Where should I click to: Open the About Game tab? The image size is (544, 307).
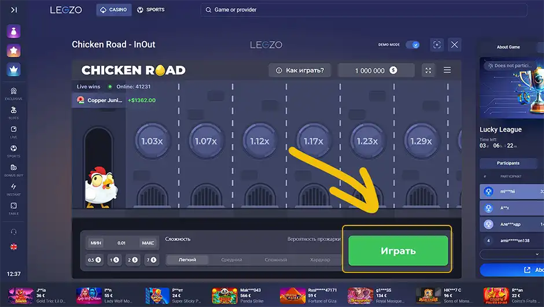508,47
